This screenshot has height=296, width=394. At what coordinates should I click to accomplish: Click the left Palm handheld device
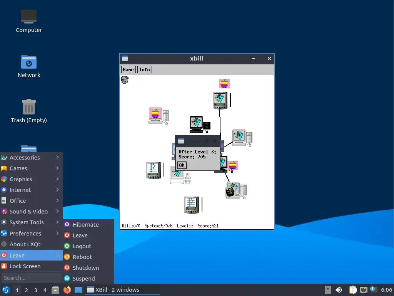[154, 170]
